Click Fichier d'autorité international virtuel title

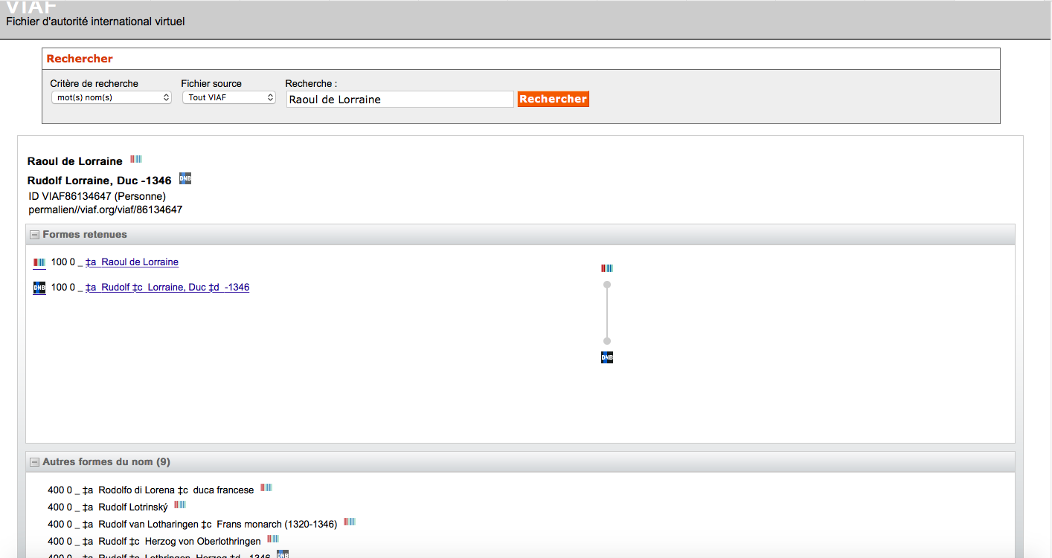tap(95, 22)
